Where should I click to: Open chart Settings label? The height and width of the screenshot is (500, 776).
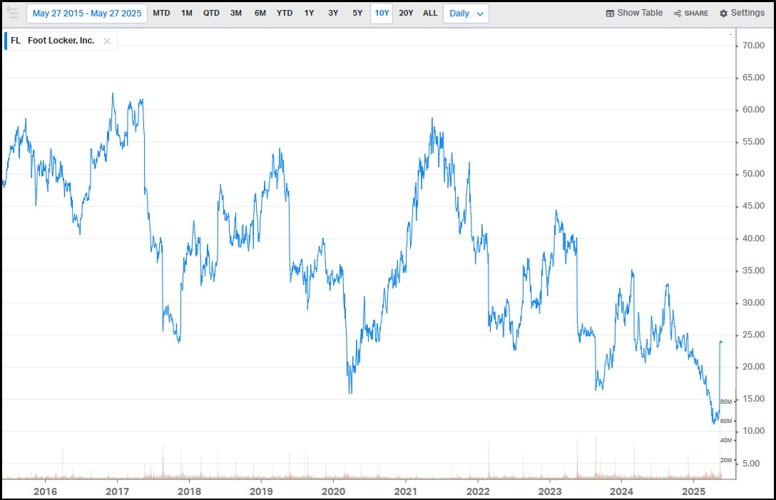747,13
